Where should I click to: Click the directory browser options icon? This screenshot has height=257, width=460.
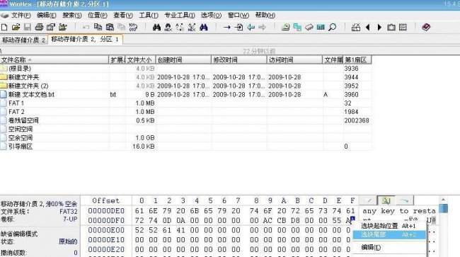tap(403, 28)
